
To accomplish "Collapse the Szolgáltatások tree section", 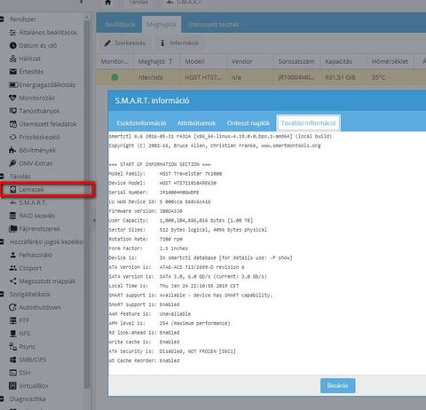I will click(x=2, y=295).
